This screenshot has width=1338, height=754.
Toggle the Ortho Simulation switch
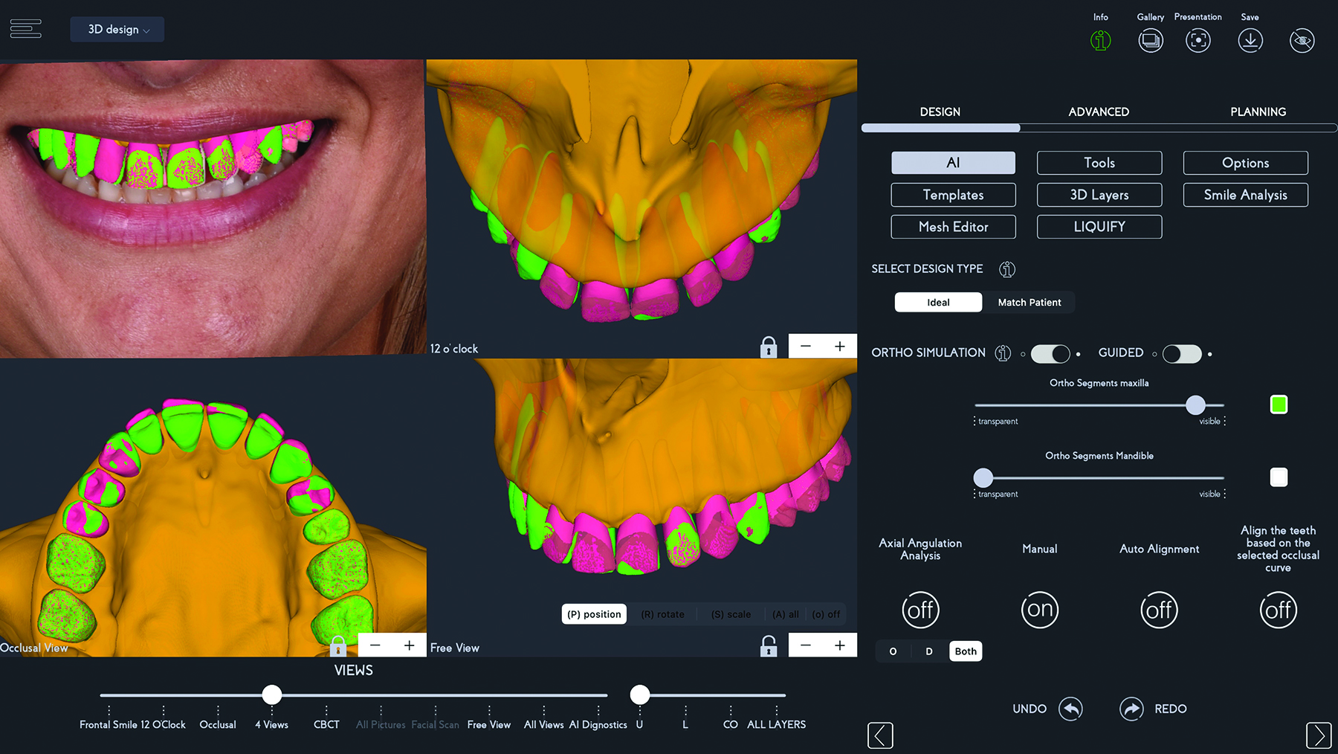click(x=1050, y=354)
